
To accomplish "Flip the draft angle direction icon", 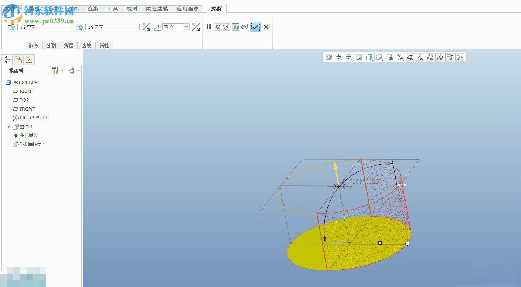I will [x=196, y=27].
